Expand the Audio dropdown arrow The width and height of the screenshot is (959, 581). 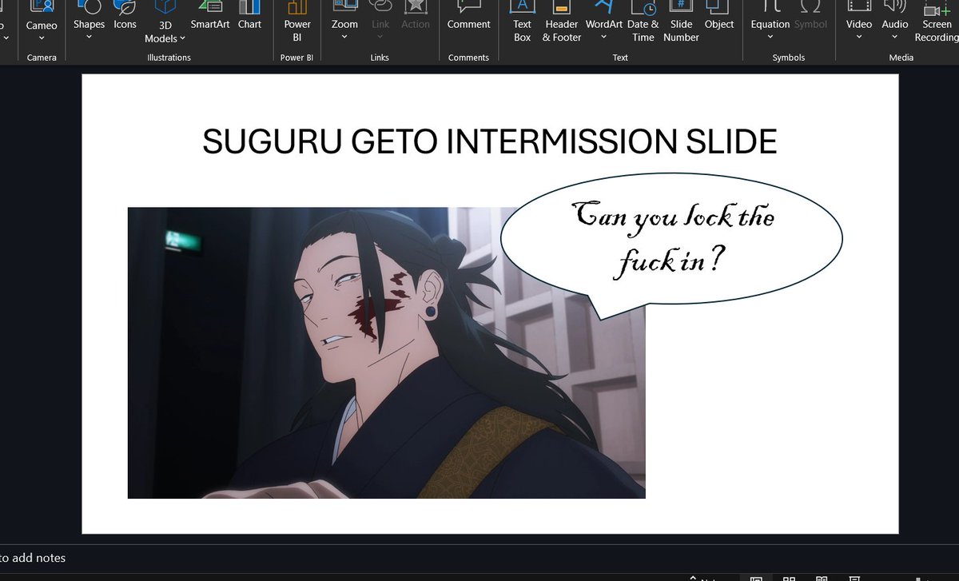click(895, 38)
